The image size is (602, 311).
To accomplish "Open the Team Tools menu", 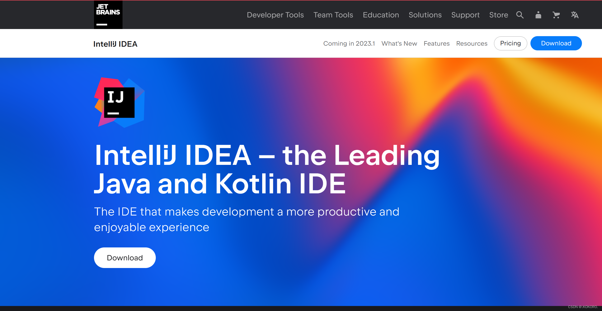I will point(333,15).
